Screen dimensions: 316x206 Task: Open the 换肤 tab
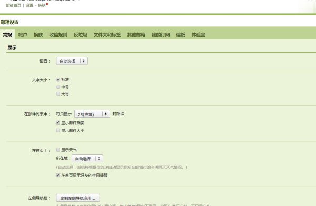[38, 35]
